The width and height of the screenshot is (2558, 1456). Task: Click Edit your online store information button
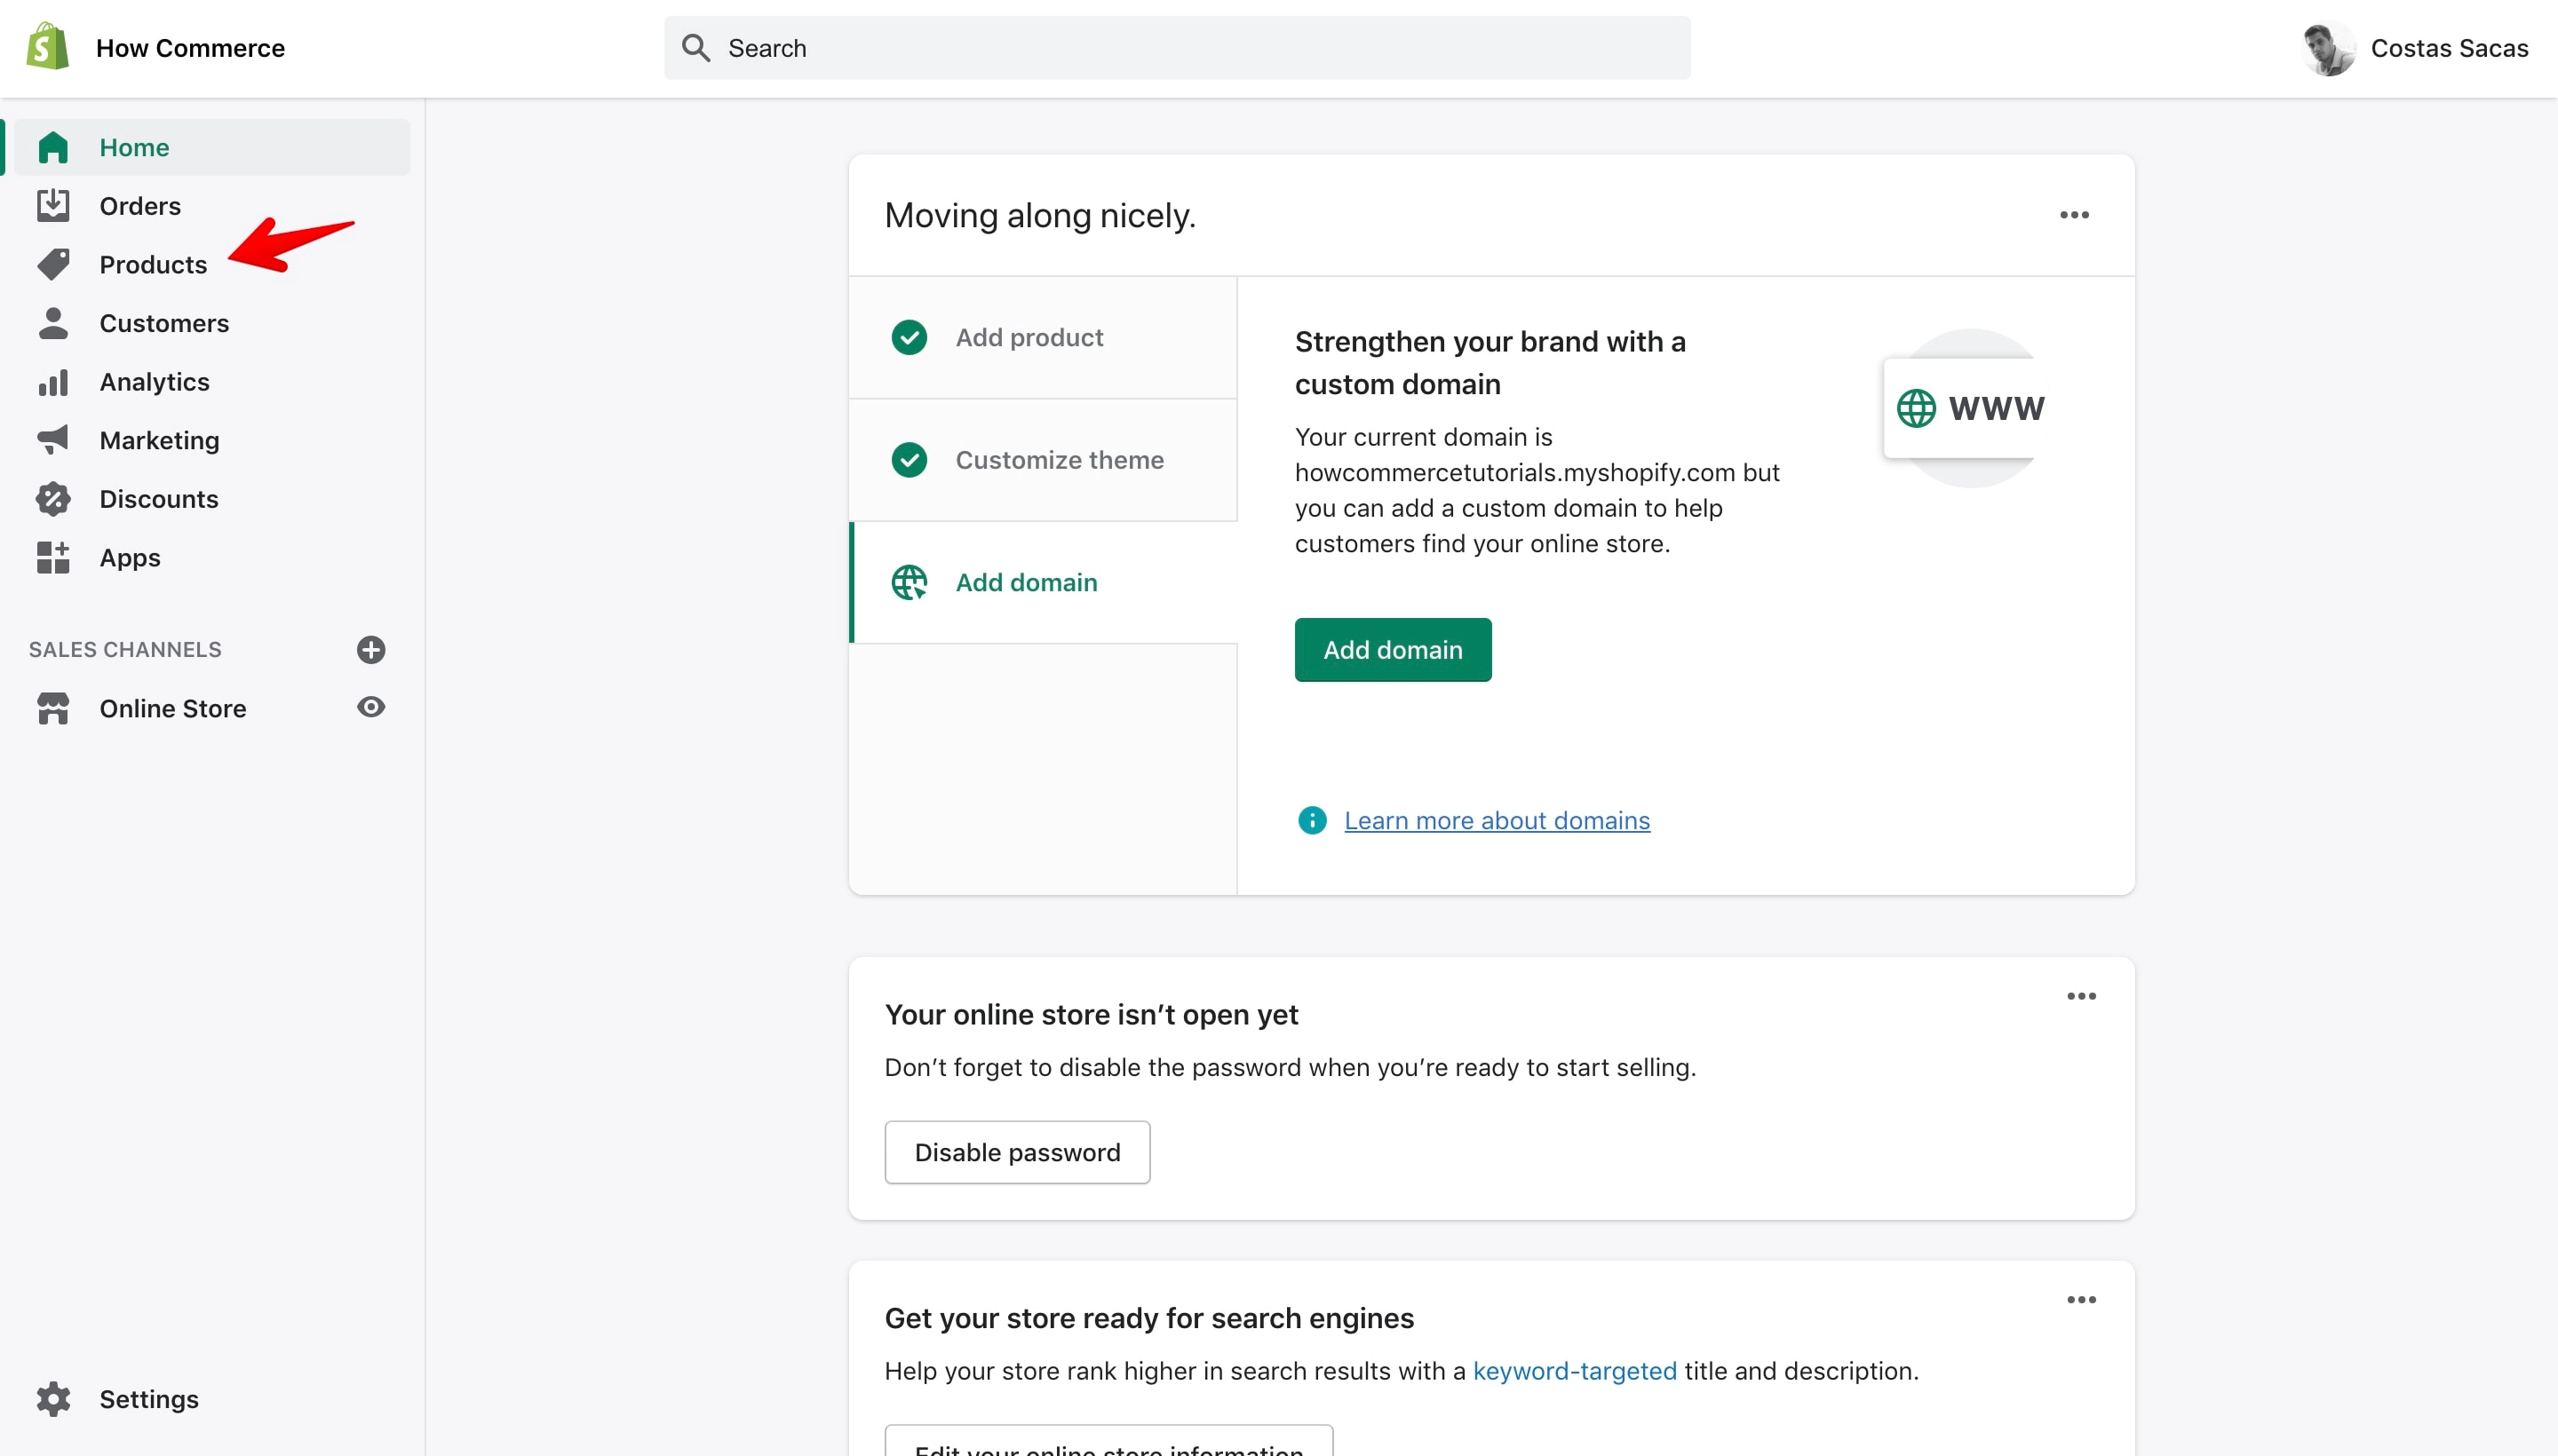pyautogui.click(x=1108, y=1440)
